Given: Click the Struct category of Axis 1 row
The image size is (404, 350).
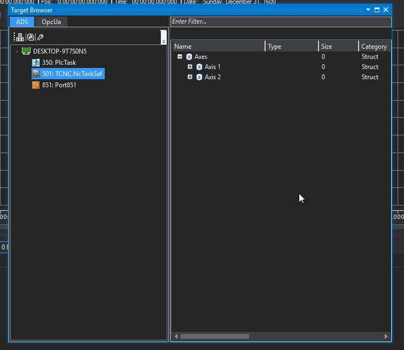Looking at the screenshot, I should (x=370, y=67).
